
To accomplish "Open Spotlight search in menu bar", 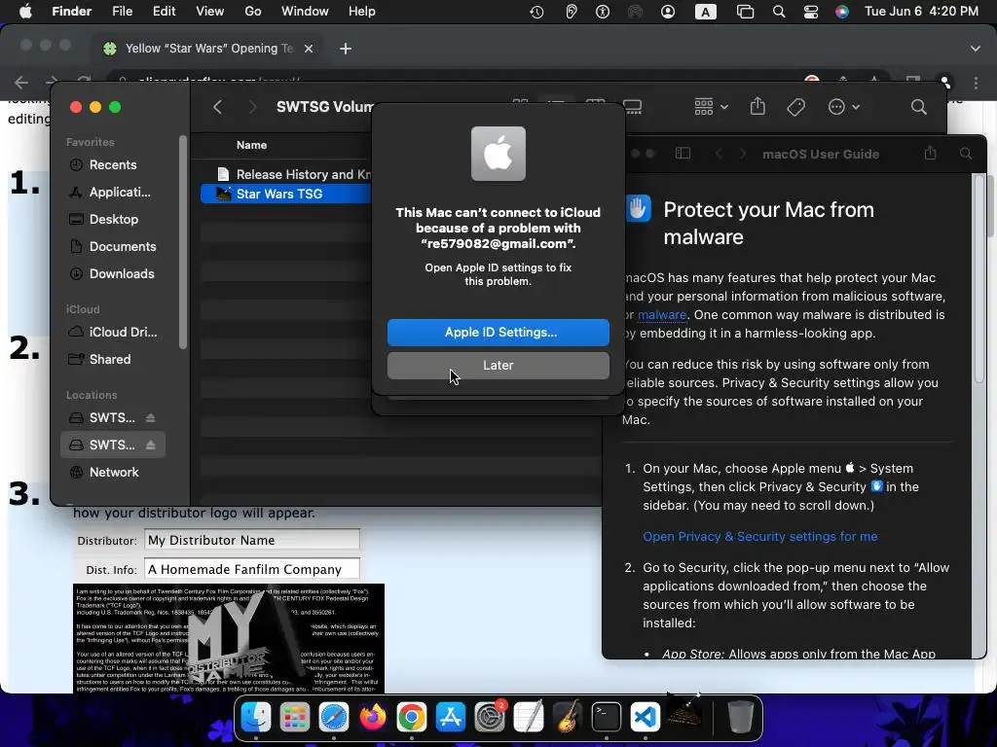I will [779, 12].
